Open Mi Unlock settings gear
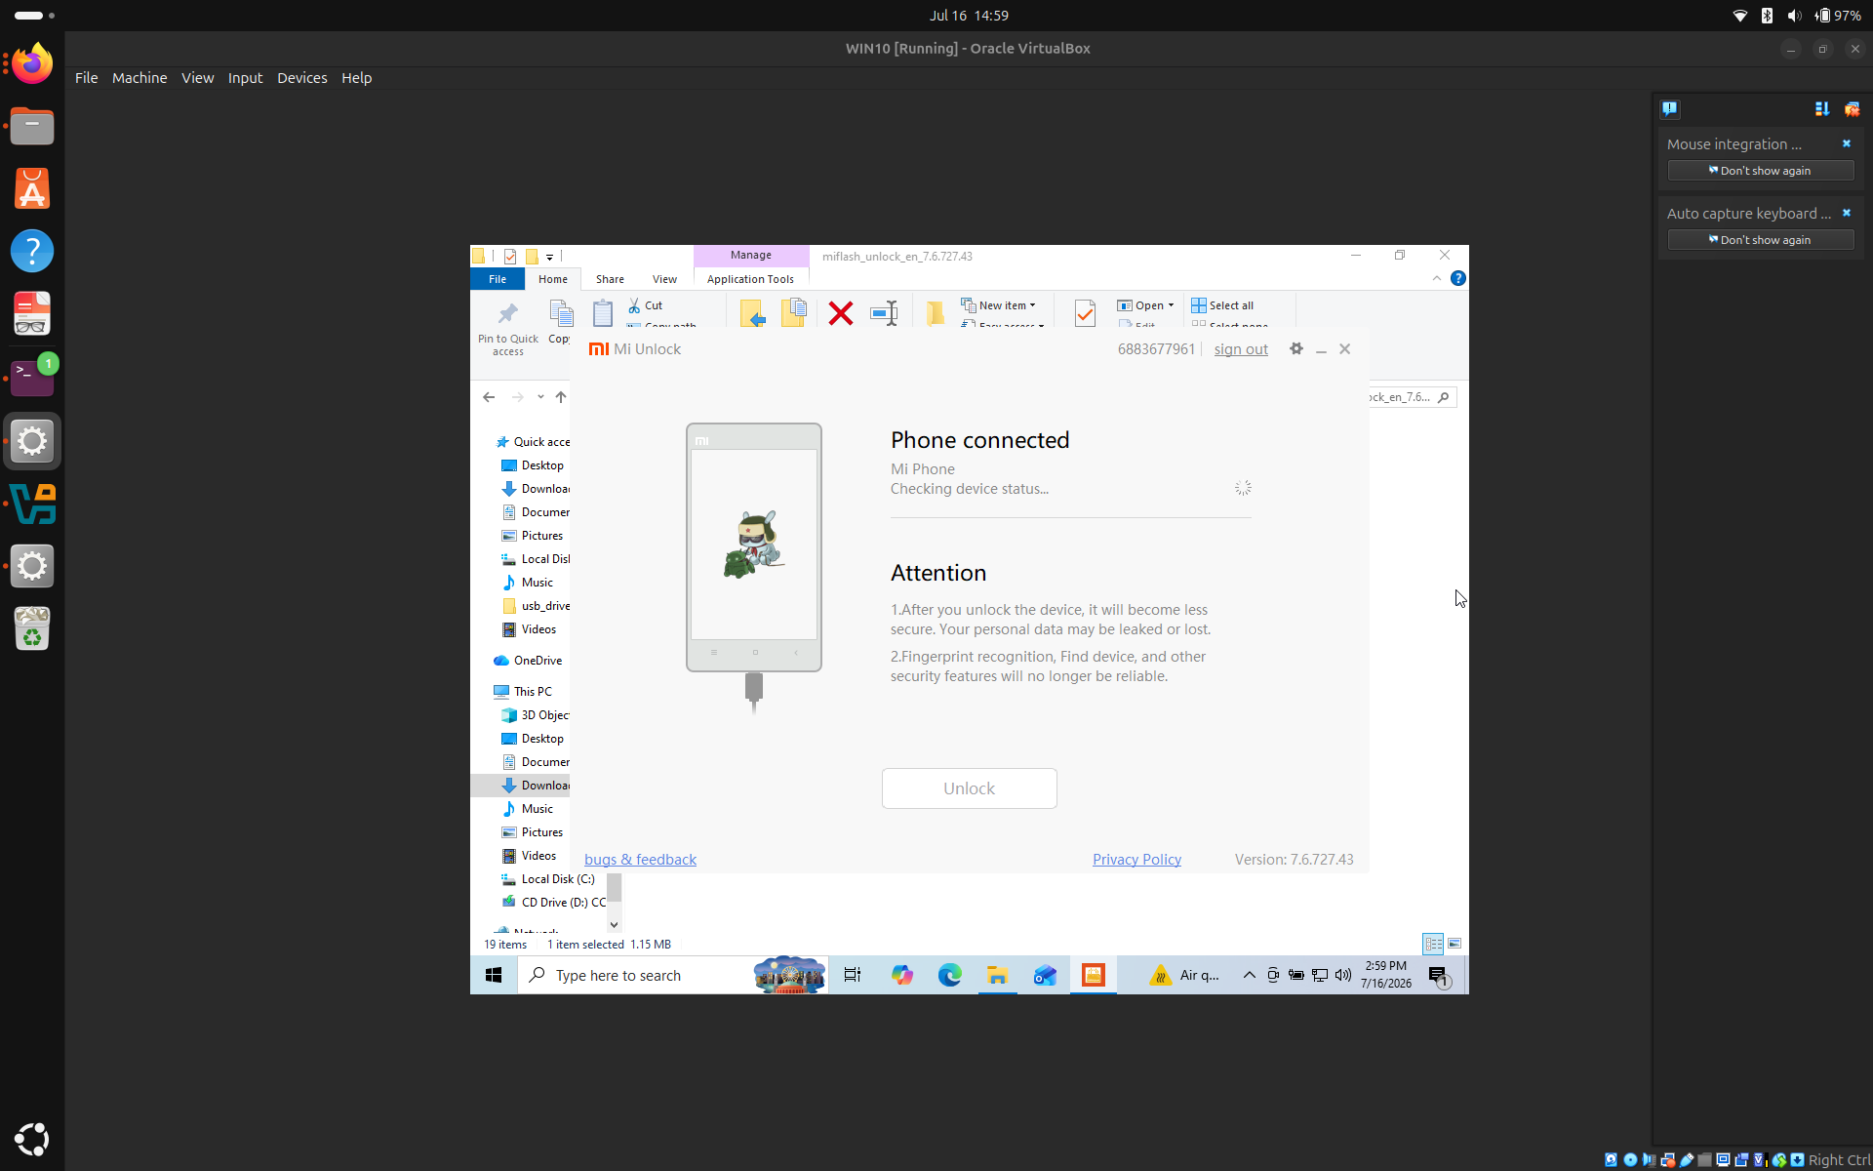This screenshot has width=1873, height=1171. [x=1296, y=348]
